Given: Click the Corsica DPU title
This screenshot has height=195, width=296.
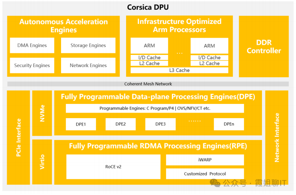Looking at the screenshot, I should (148, 7).
